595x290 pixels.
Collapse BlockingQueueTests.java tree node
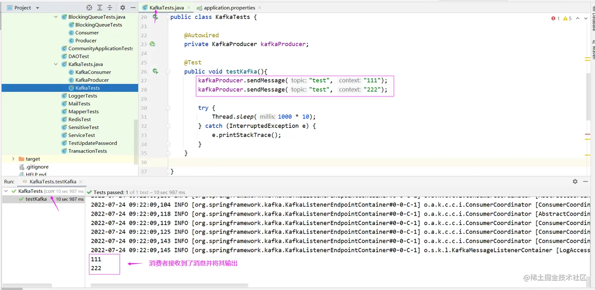pos(55,17)
